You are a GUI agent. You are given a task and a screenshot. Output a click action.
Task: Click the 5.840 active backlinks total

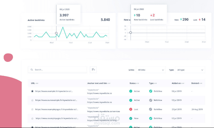[105, 20]
